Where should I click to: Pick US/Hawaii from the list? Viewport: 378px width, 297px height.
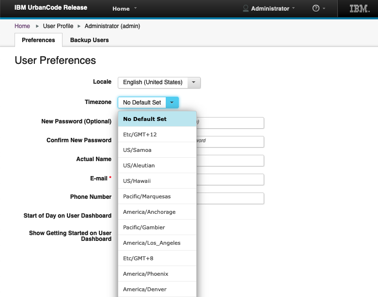(x=157, y=181)
